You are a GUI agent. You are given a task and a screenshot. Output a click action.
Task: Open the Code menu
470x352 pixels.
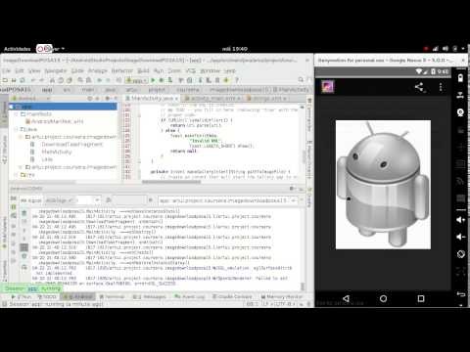click(x=77, y=70)
